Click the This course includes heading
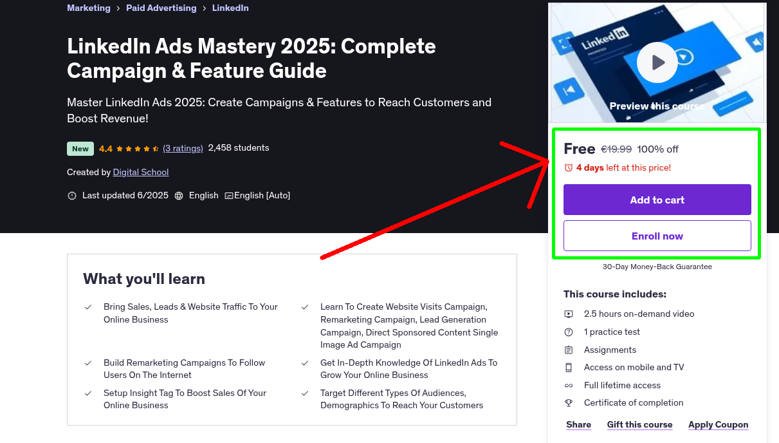 click(x=615, y=294)
